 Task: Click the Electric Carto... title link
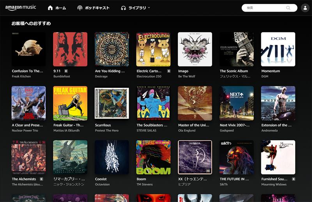[149, 71]
